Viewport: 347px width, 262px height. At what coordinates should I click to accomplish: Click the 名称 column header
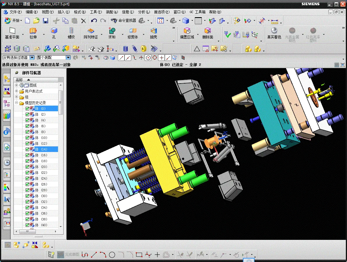point(36,80)
